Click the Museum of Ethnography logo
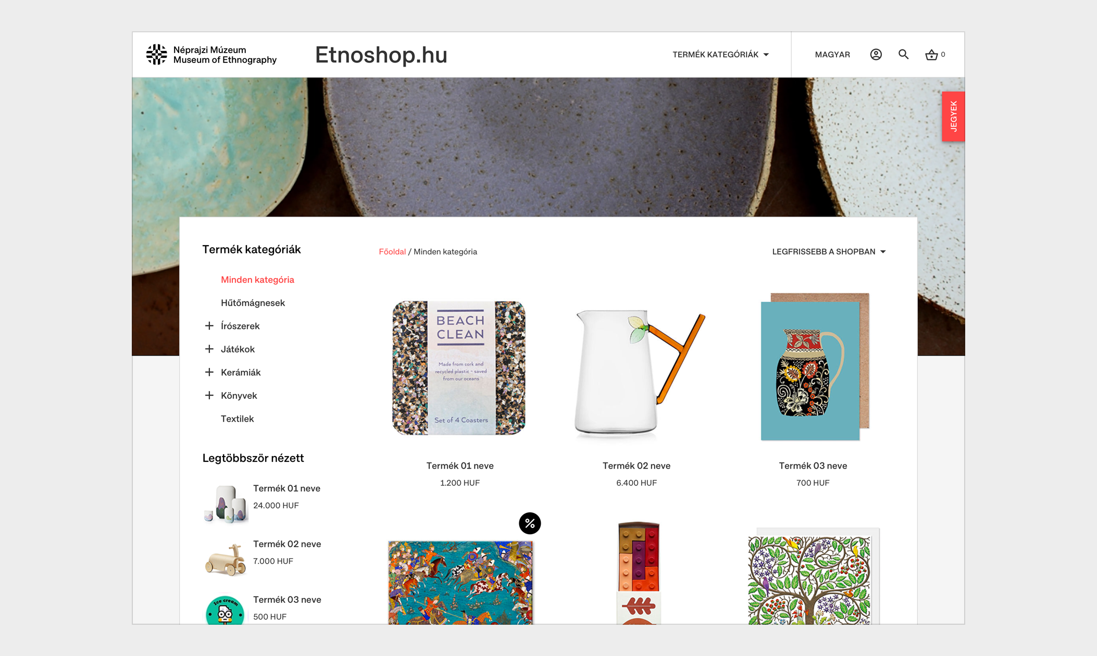The image size is (1097, 656). pos(211,55)
